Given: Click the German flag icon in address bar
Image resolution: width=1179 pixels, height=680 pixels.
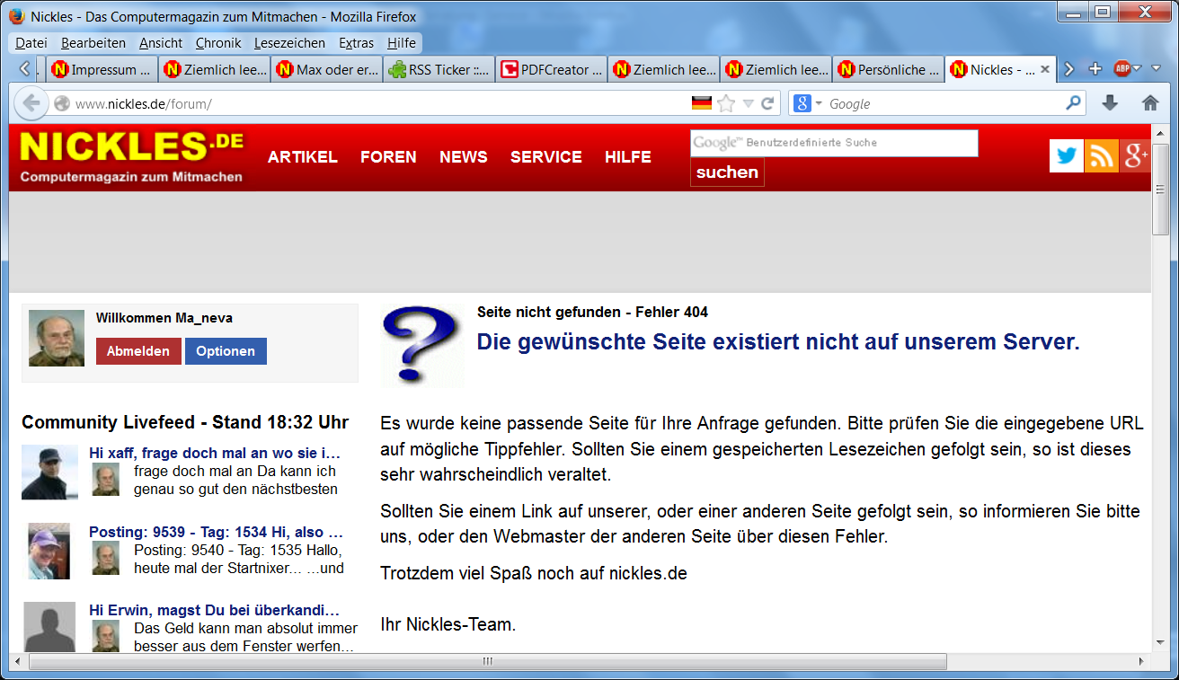Looking at the screenshot, I should coord(702,103).
